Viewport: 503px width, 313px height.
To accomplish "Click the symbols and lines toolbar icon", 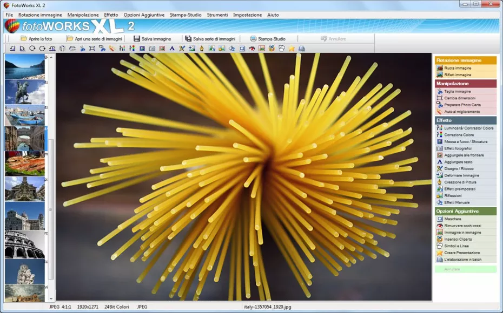I will (282, 49).
